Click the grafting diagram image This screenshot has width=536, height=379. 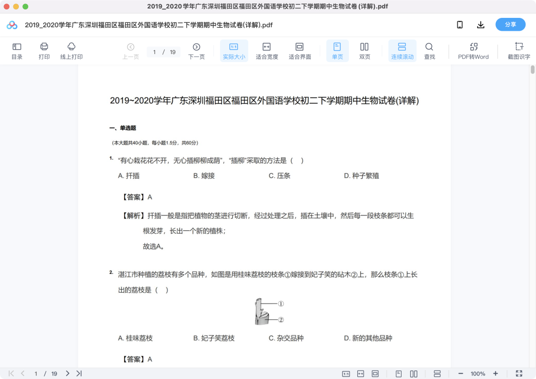click(x=268, y=312)
